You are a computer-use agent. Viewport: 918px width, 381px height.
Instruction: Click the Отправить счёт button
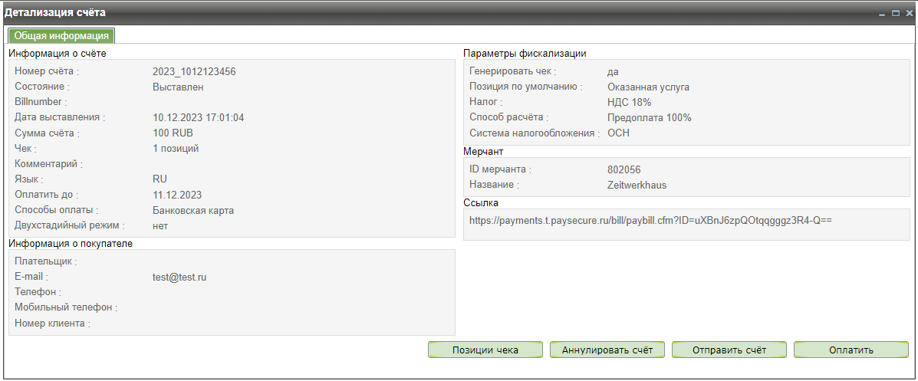729,350
